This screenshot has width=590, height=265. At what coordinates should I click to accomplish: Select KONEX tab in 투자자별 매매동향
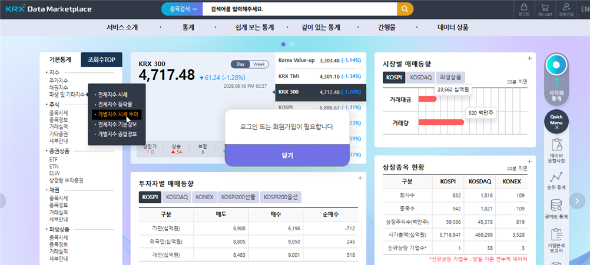pos(204,197)
